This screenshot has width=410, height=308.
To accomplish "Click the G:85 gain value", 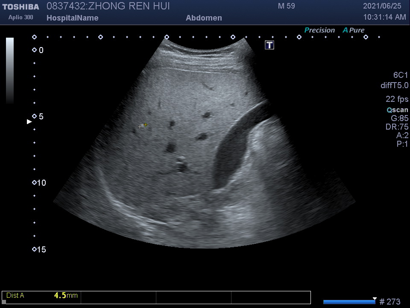I will tap(399, 118).
